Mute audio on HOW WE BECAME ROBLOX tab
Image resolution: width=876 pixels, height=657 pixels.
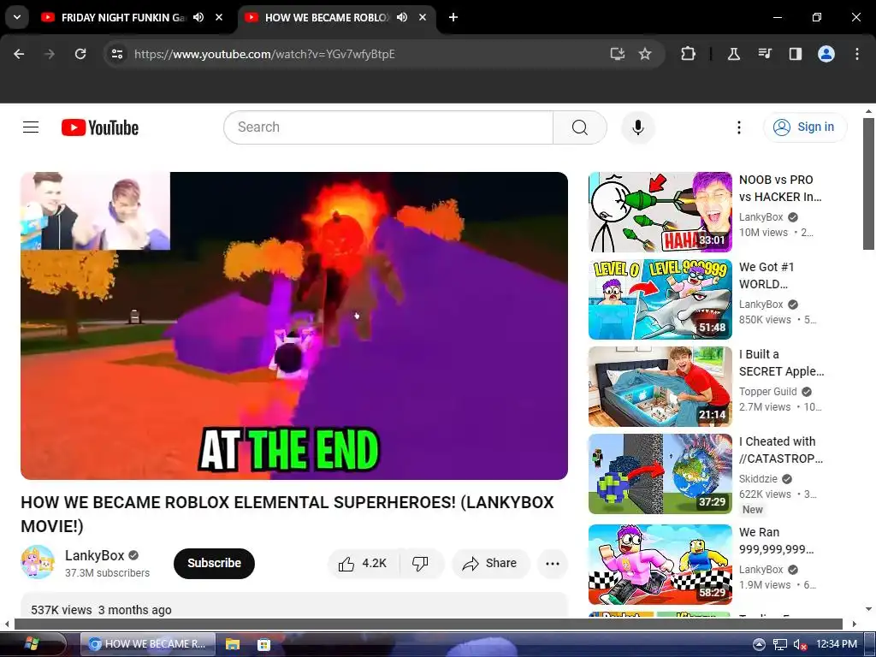click(402, 17)
